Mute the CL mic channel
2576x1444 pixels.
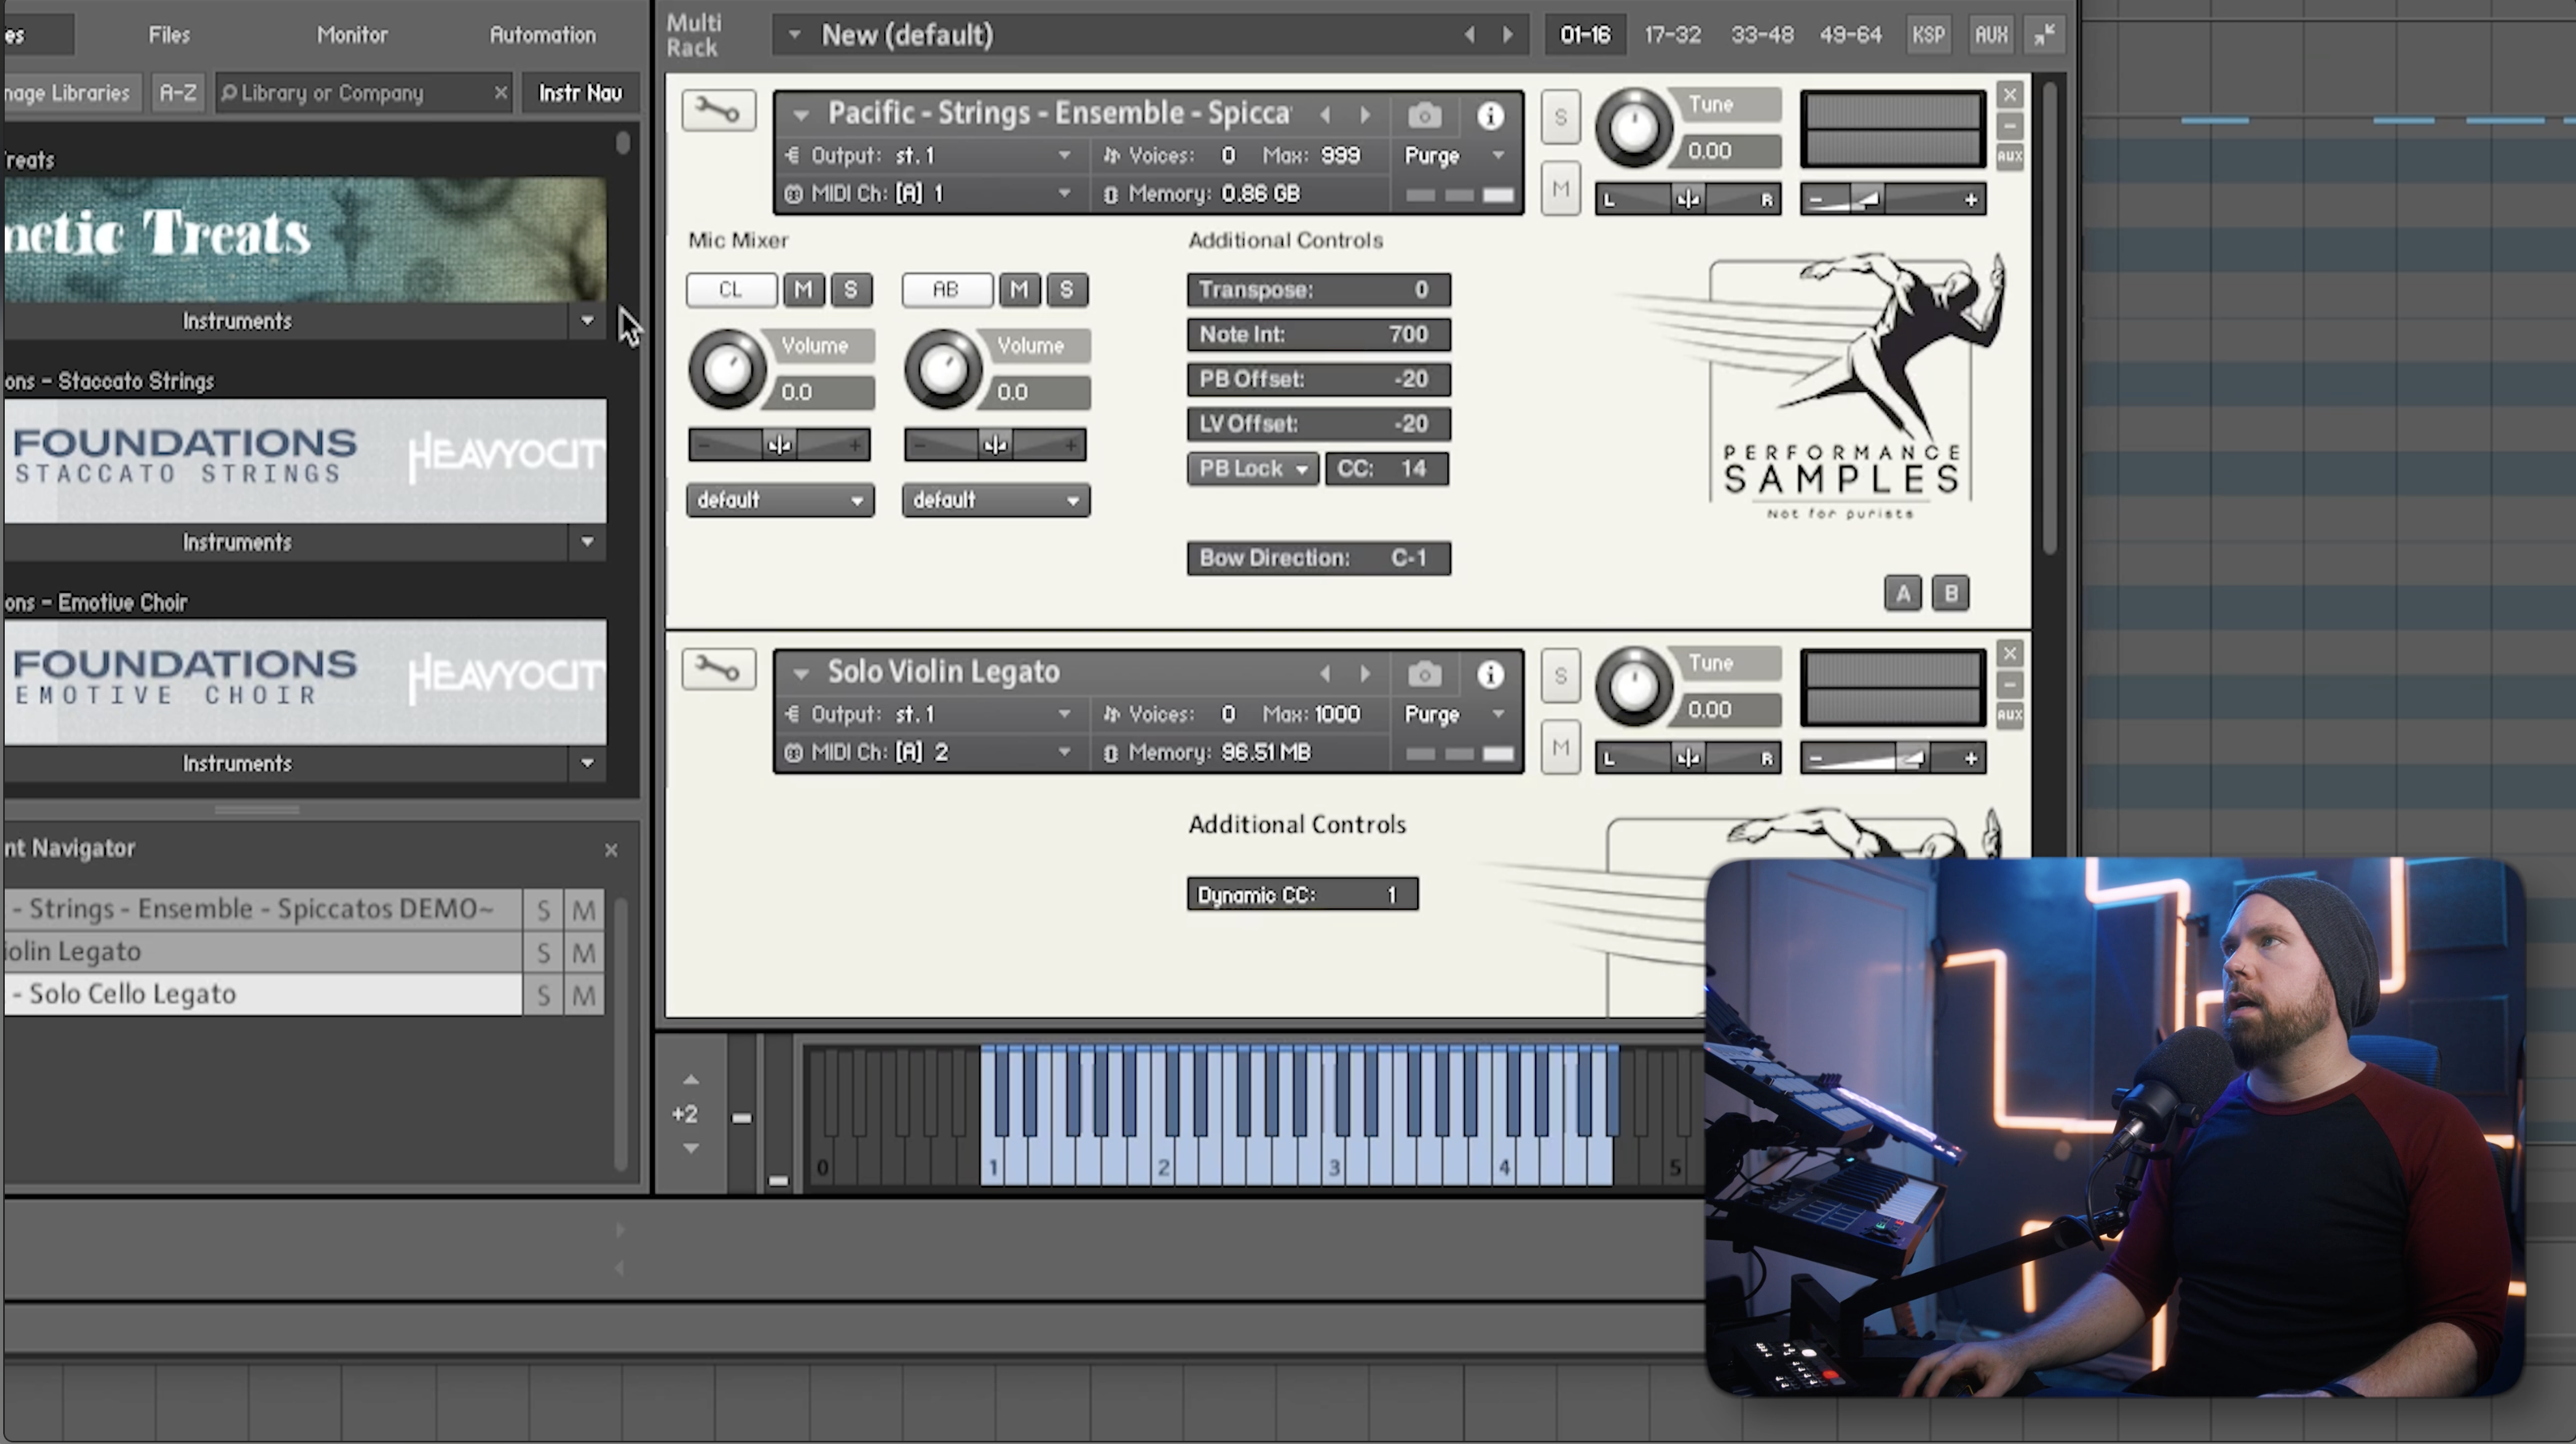803,290
